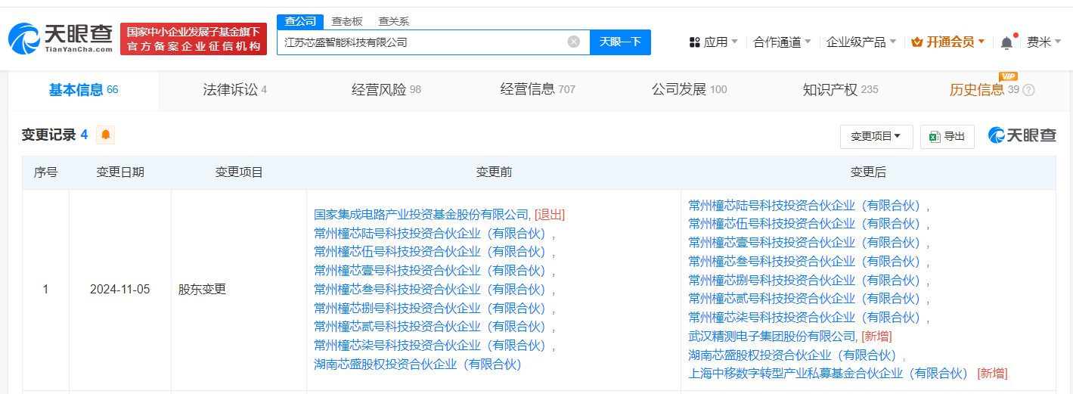This screenshot has width=1073, height=394.
Task: Click the 变更日期 column header
Action: (x=120, y=172)
